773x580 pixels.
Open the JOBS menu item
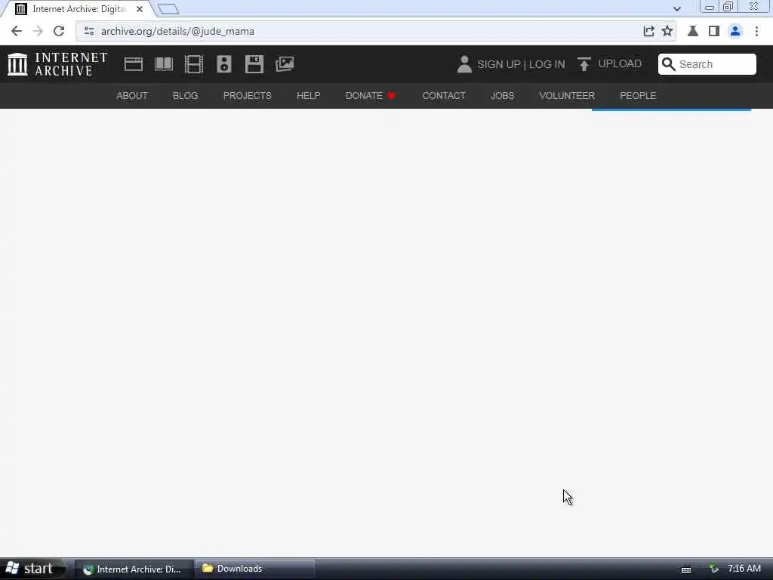[x=502, y=96]
